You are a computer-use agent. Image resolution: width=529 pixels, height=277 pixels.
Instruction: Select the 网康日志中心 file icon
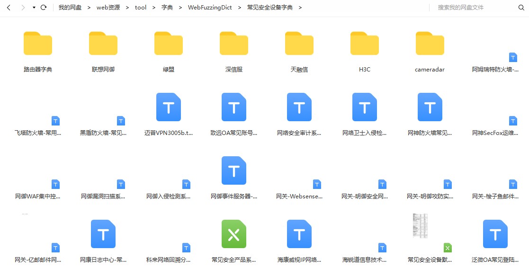(x=103, y=234)
